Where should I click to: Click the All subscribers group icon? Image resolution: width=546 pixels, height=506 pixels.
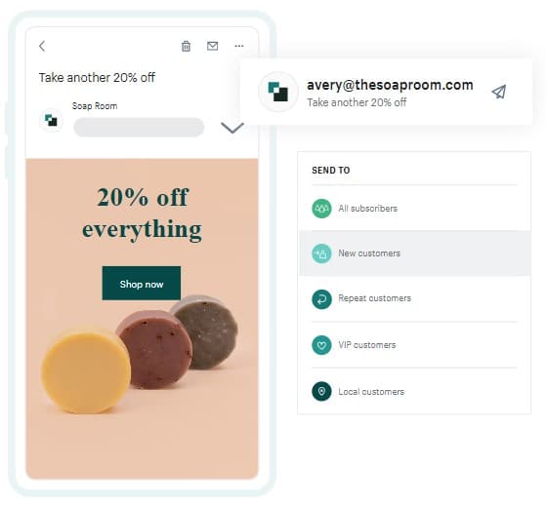point(321,209)
